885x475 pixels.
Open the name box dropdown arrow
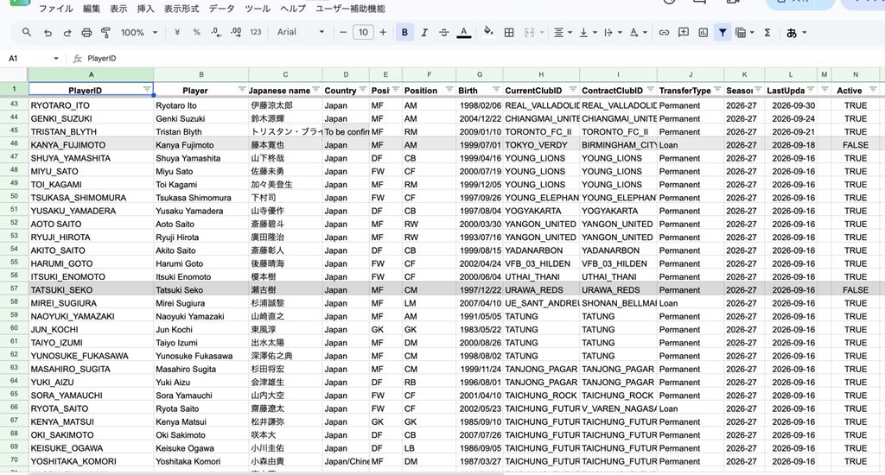pyautogui.click(x=56, y=59)
